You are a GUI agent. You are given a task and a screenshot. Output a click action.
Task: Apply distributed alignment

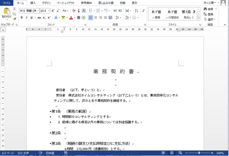(110, 17)
